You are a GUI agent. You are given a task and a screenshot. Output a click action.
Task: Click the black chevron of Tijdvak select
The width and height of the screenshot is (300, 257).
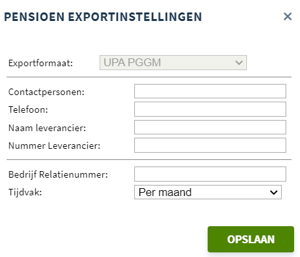(274, 192)
